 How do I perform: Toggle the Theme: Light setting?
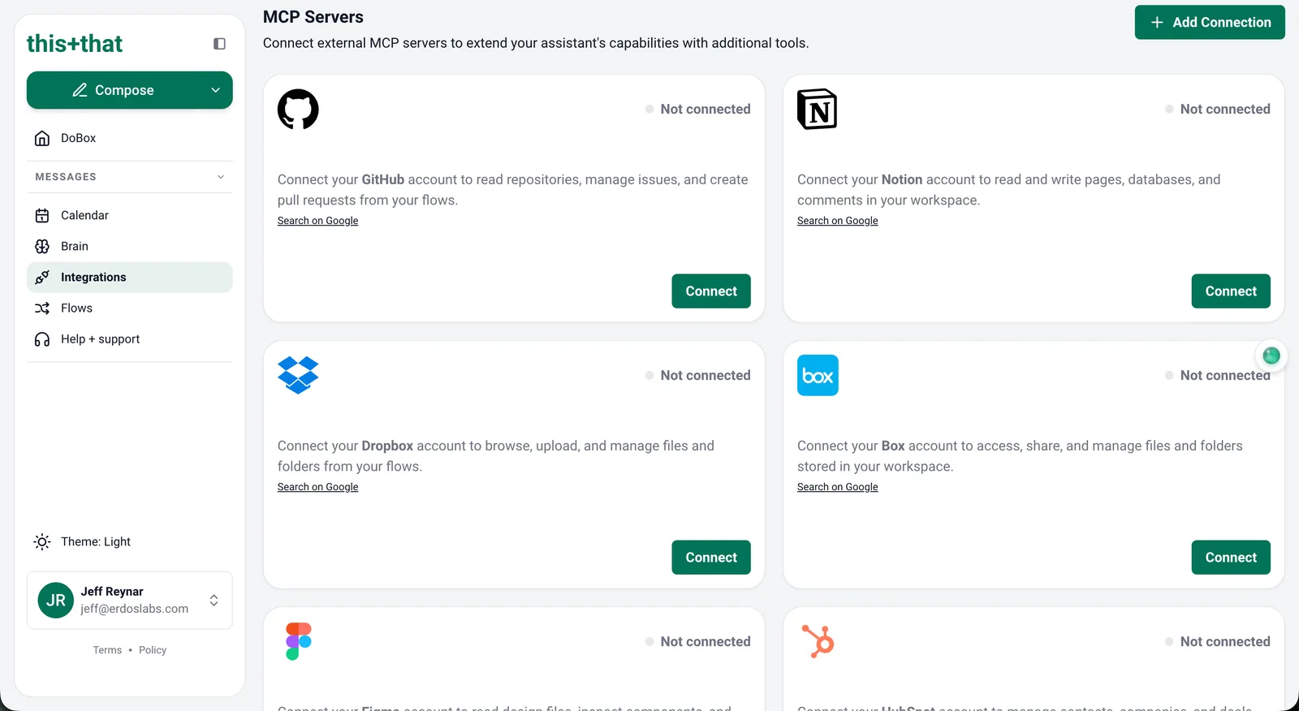click(x=130, y=541)
